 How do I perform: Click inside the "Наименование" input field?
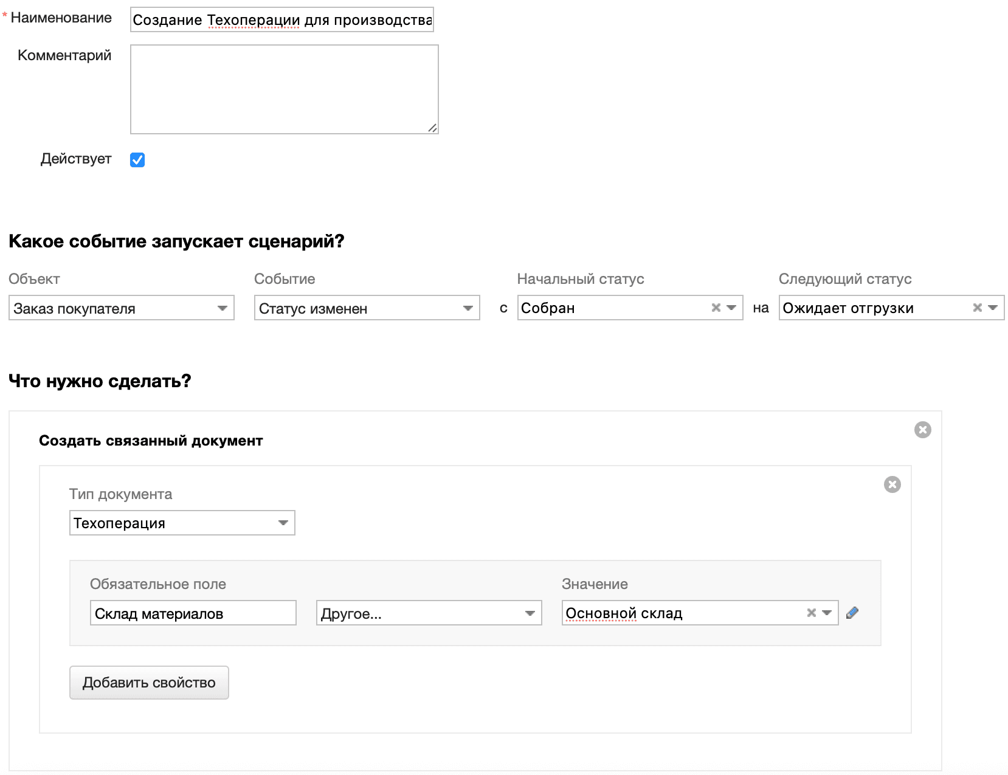click(x=280, y=19)
